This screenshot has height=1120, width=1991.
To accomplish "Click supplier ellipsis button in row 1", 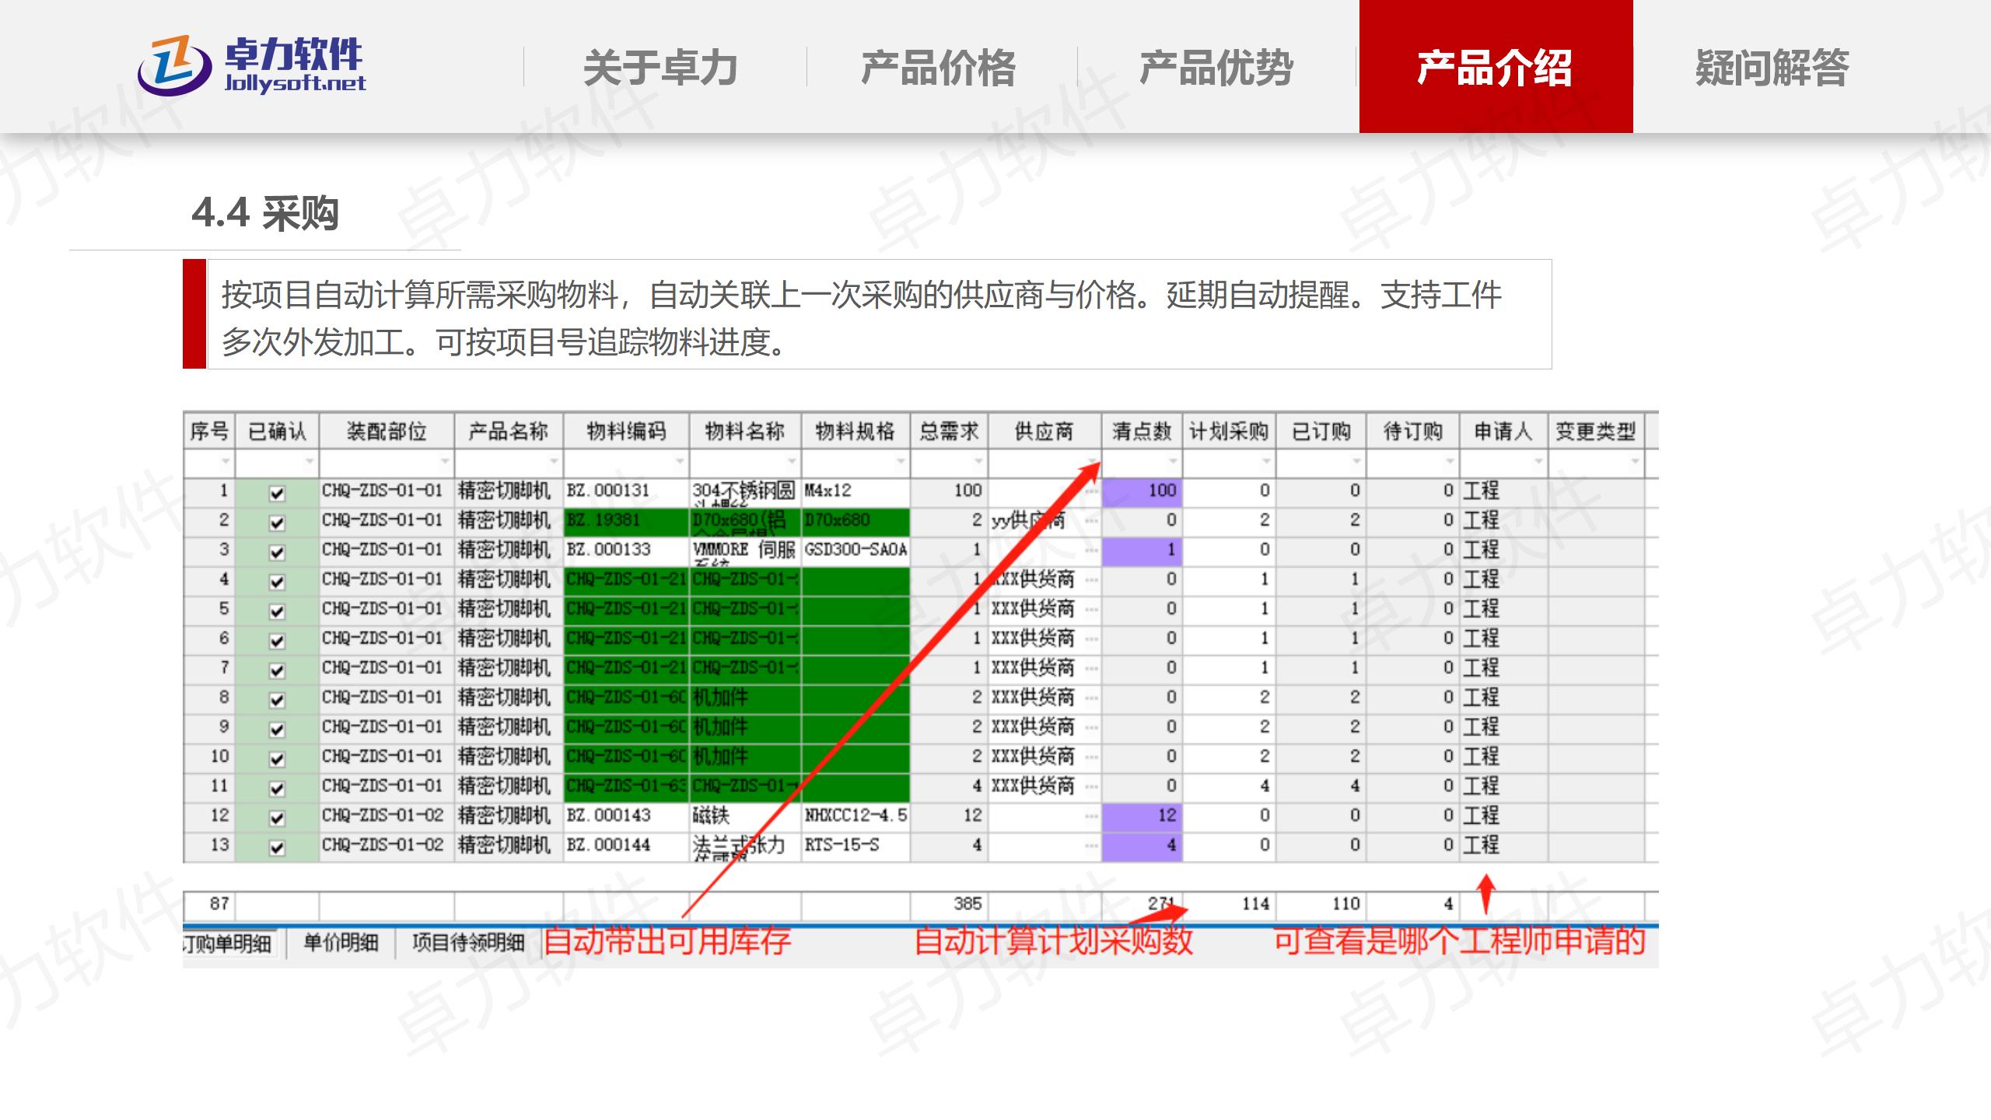I will (x=1091, y=492).
